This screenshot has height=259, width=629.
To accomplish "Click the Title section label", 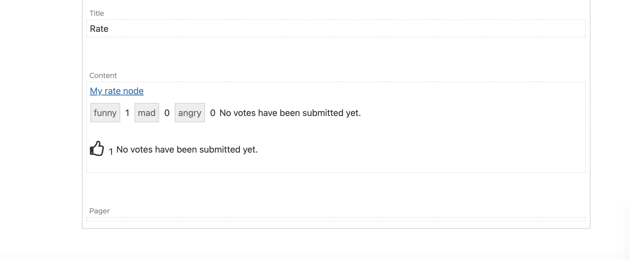I will pyautogui.click(x=97, y=13).
